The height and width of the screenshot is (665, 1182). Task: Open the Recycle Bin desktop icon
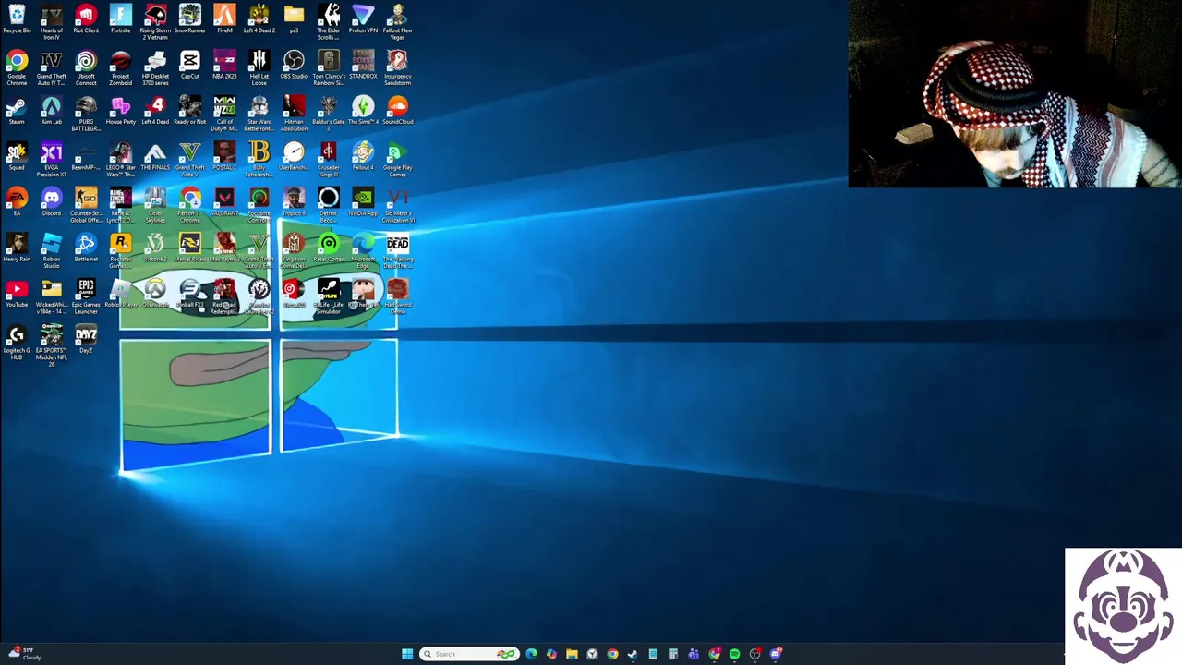point(17,20)
